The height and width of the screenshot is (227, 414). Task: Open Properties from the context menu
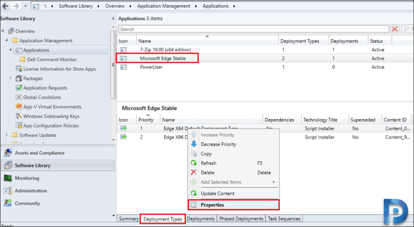coord(234,205)
